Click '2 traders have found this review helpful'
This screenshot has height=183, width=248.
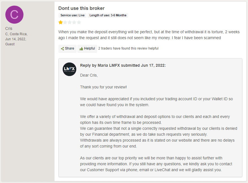pos(128,48)
